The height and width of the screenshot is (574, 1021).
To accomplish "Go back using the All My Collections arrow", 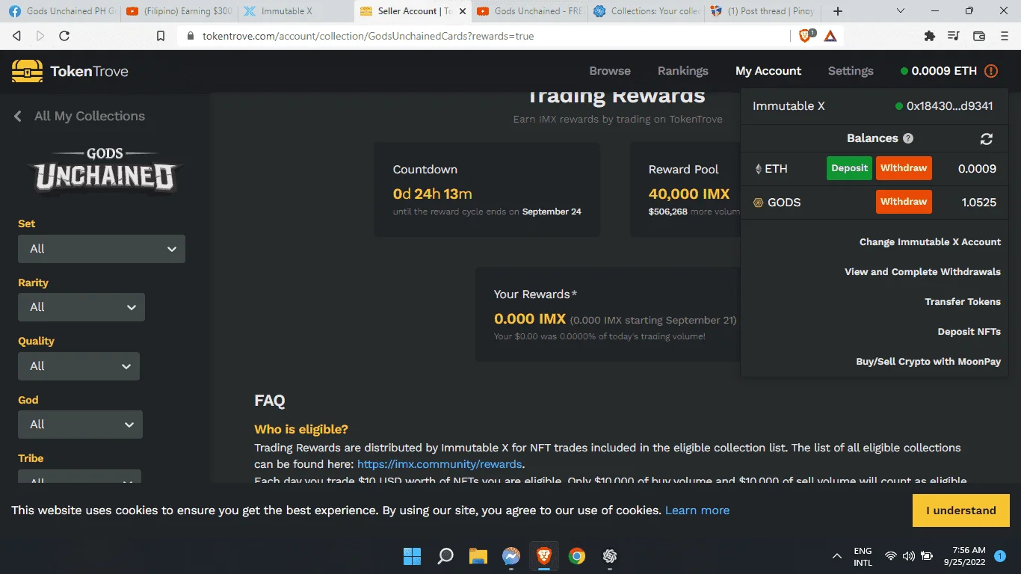I will click(18, 117).
